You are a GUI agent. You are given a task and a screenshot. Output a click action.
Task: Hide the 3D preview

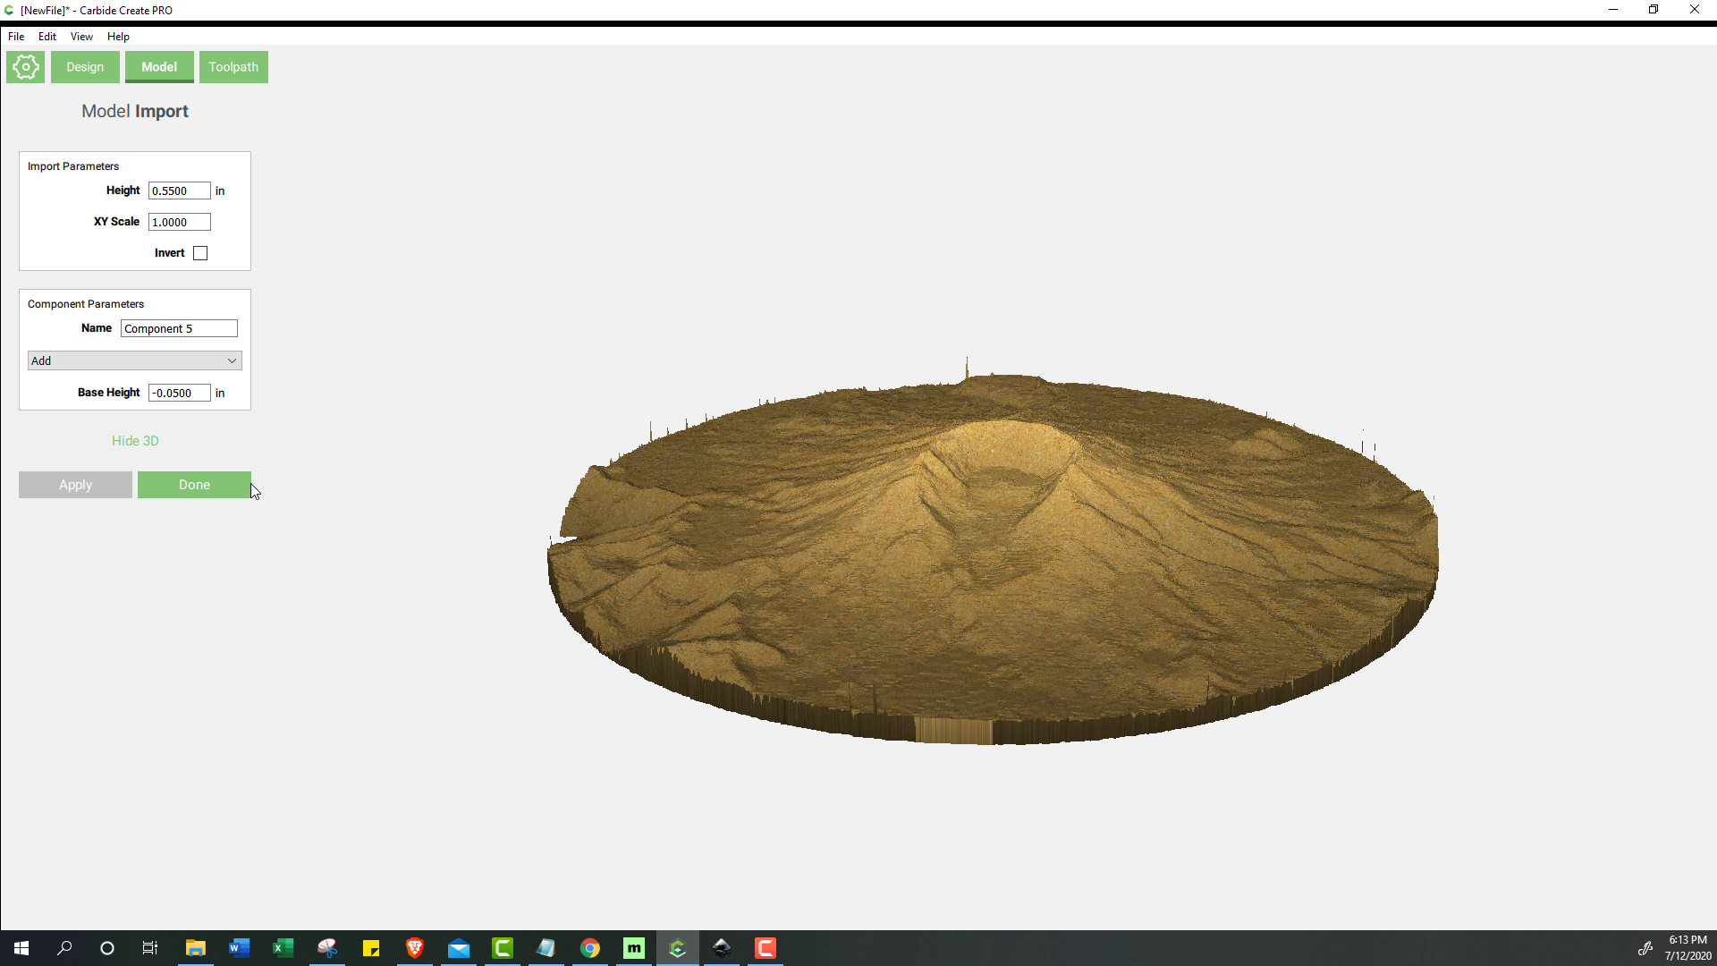click(134, 440)
